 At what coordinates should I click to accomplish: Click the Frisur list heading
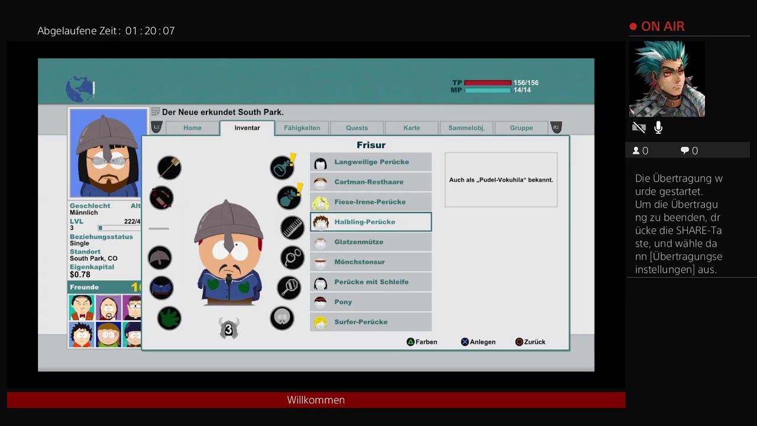coord(371,145)
